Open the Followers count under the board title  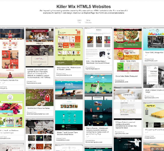[88, 21]
